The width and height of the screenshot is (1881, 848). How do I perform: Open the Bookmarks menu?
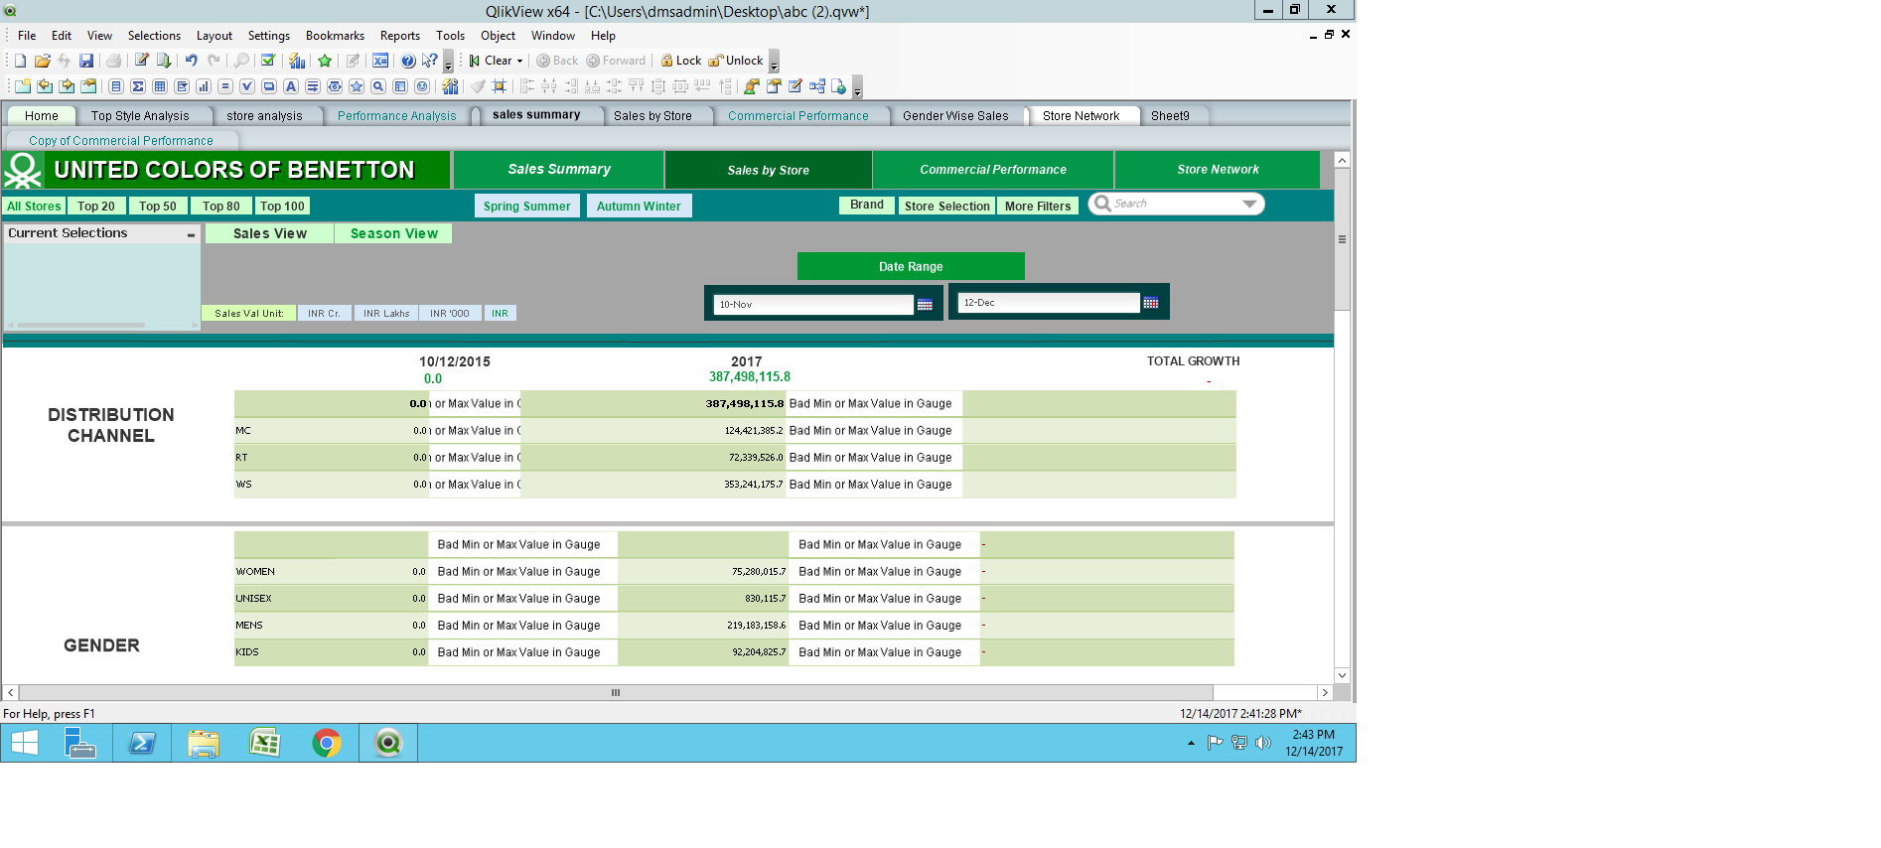(335, 36)
